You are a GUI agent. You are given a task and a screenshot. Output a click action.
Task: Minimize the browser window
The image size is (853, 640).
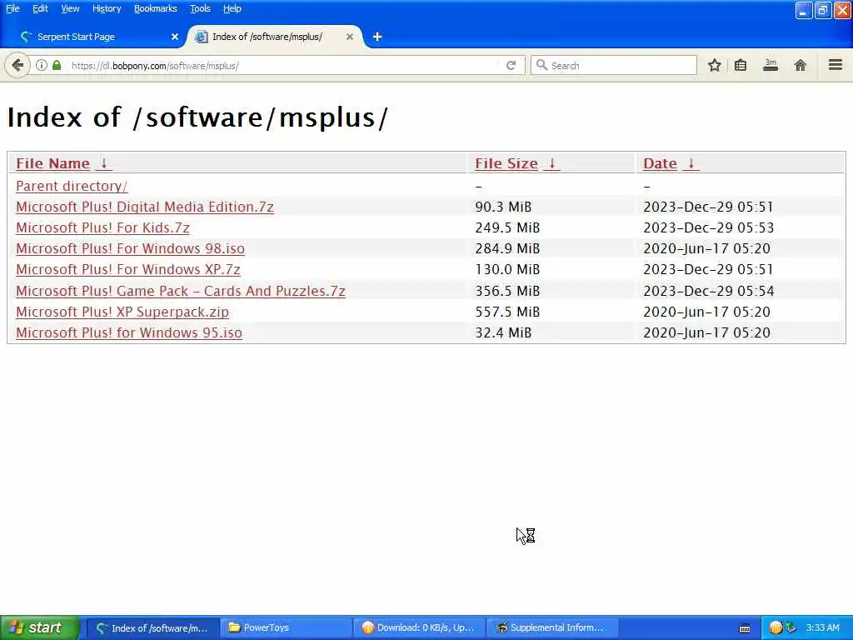[804, 10]
